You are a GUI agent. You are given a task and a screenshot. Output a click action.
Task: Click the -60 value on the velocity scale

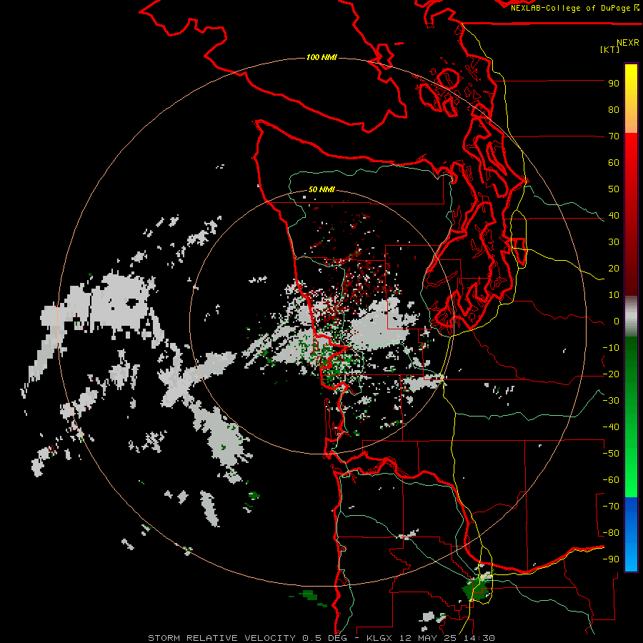(611, 480)
